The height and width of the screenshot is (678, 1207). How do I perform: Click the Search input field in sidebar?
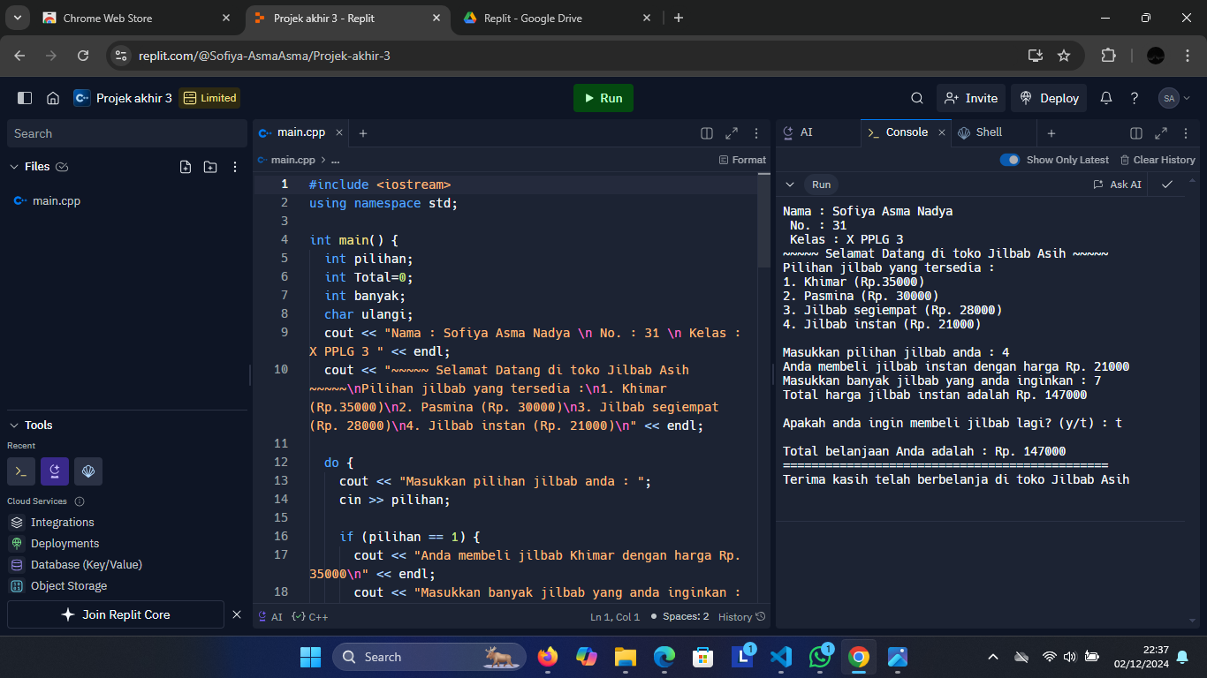126,133
